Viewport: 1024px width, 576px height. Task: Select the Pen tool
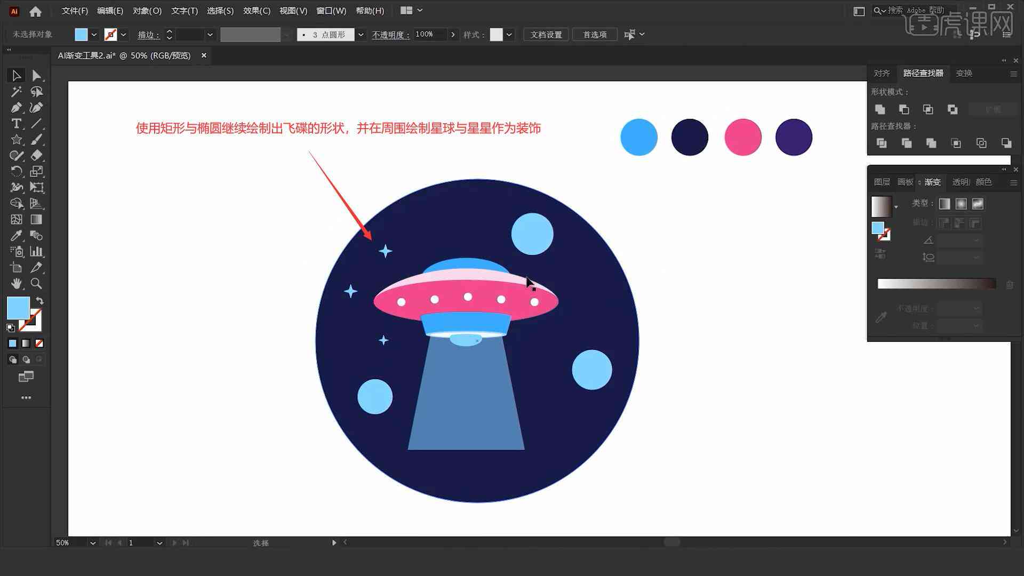[16, 108]
